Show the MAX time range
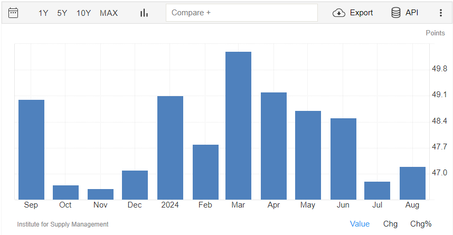Screen dimensions: 453x235 [x=109, y=13]
